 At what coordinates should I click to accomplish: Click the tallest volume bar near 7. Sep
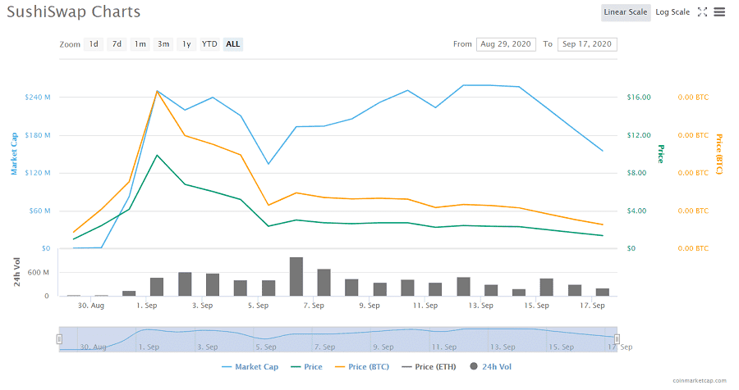coord(296,277)
